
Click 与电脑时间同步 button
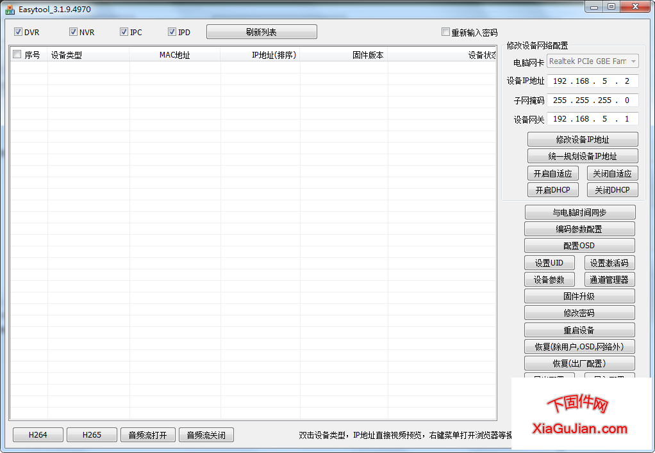580,212
